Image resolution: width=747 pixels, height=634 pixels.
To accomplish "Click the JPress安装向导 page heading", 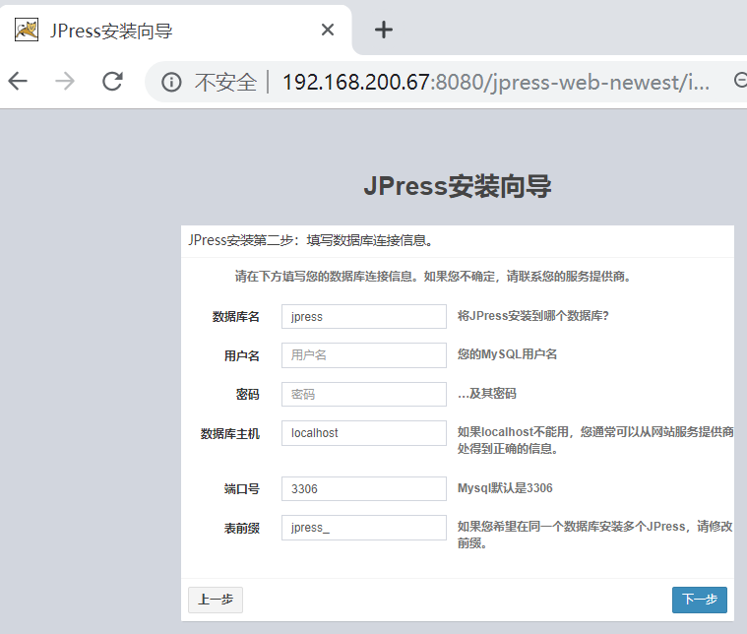I will (x=458, y=186).
